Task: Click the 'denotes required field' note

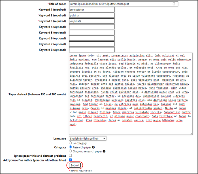Action: pyautogui.click(x=81, y=171)
